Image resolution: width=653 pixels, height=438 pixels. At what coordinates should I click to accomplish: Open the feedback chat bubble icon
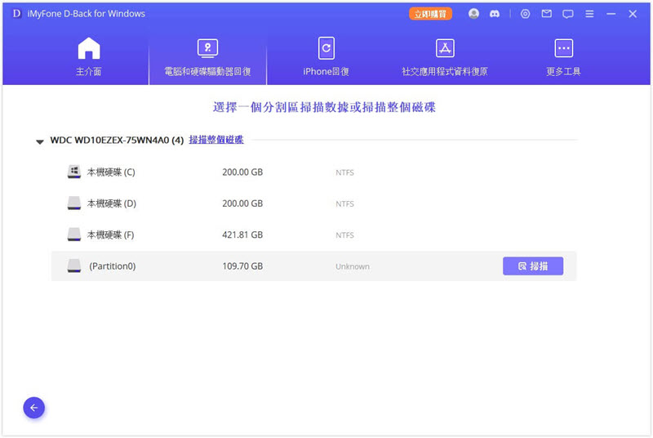point(567,14)
